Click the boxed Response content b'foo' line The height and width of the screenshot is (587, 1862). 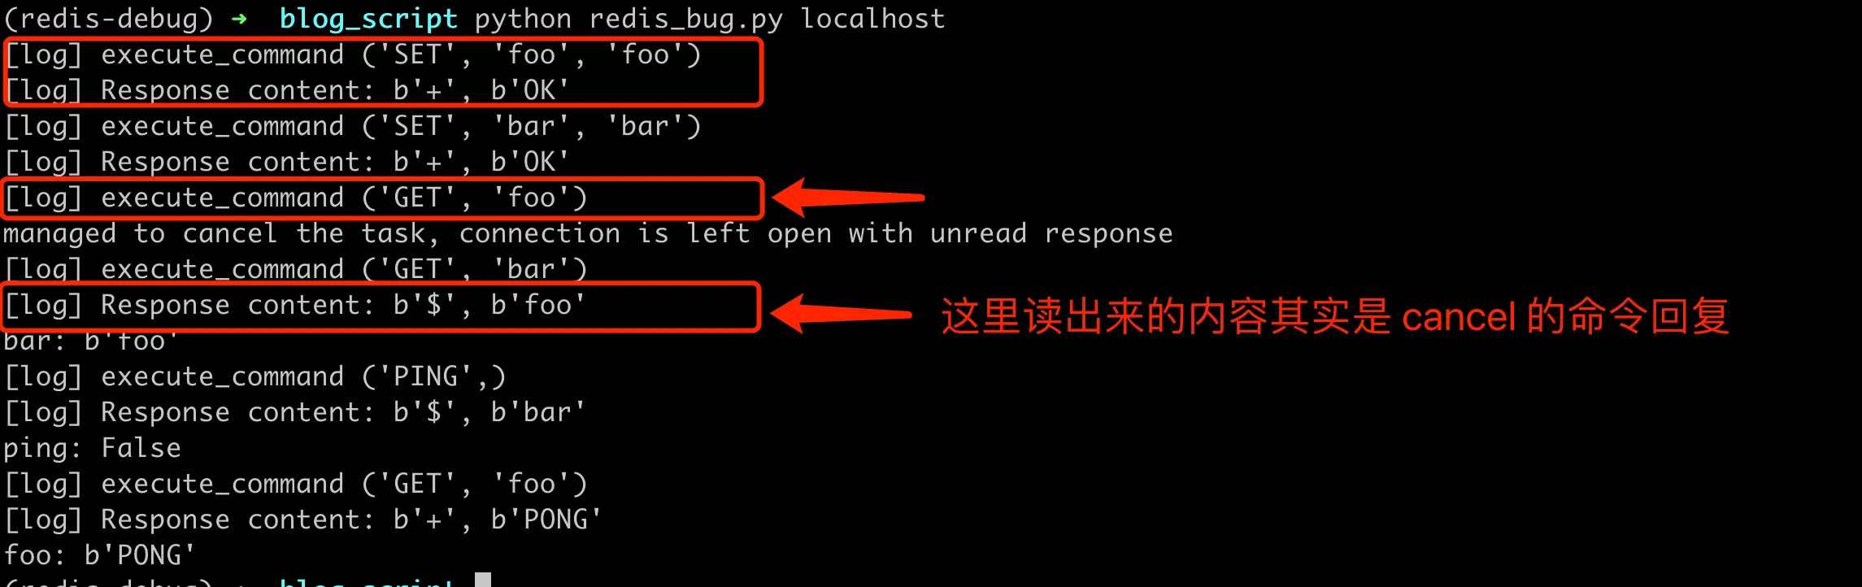click(295, 305)
